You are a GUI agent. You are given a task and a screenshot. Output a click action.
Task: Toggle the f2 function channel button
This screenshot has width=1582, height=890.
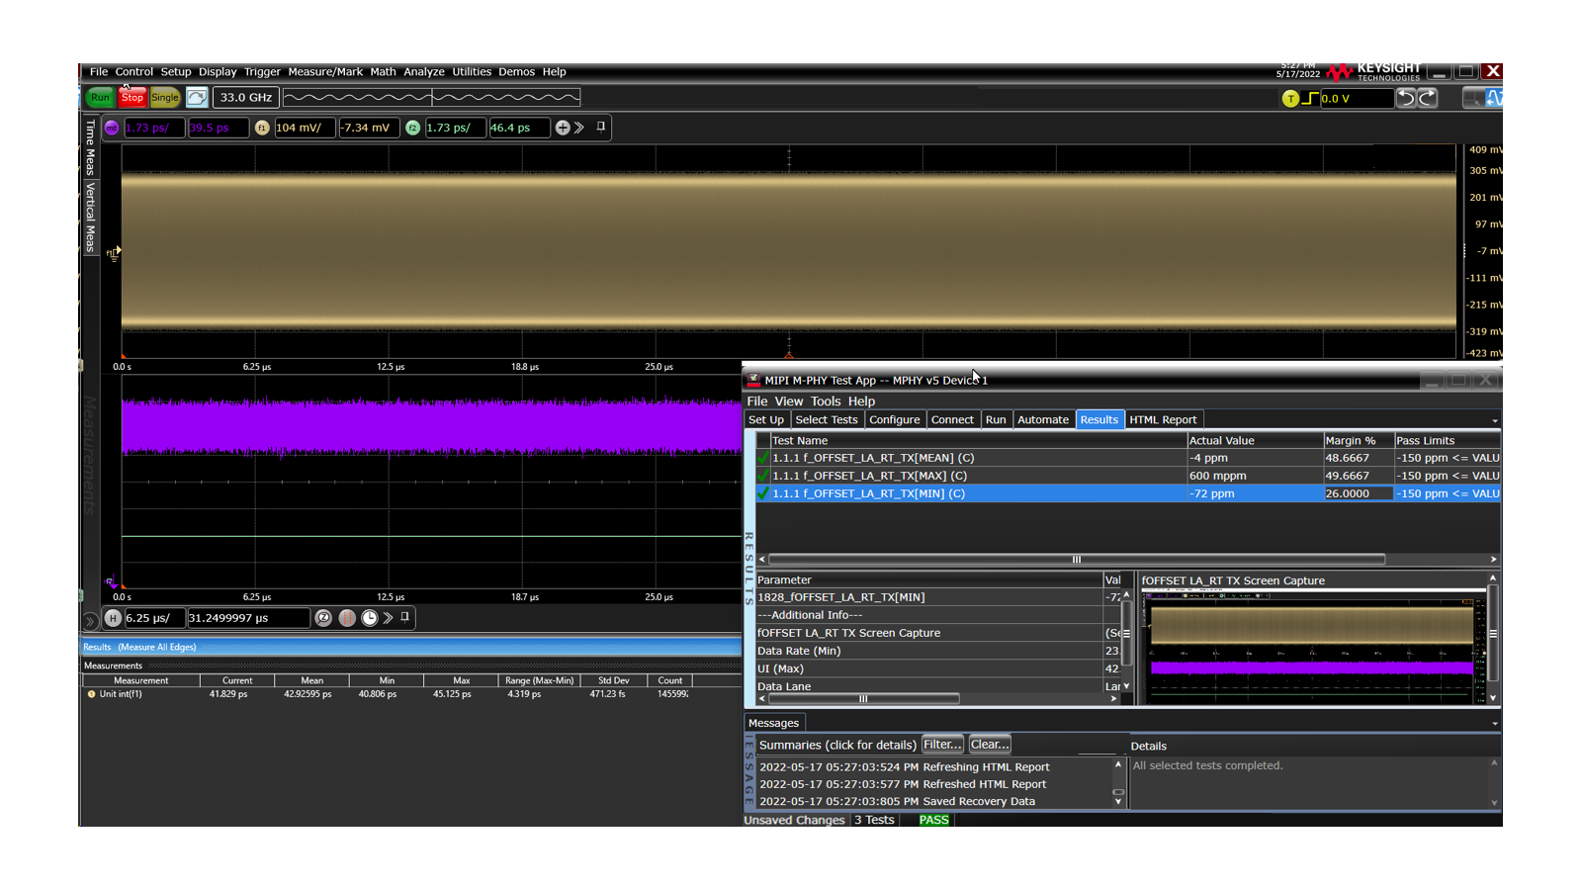[413, 128]
